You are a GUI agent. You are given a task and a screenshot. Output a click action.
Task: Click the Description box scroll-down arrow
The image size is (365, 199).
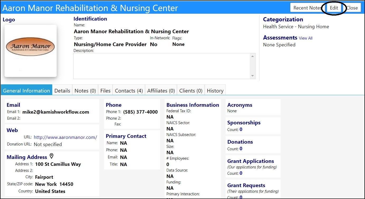coord(253,76)
